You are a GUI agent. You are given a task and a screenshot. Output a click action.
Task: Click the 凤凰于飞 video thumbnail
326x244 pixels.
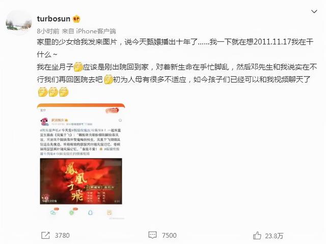pos(81,181)
